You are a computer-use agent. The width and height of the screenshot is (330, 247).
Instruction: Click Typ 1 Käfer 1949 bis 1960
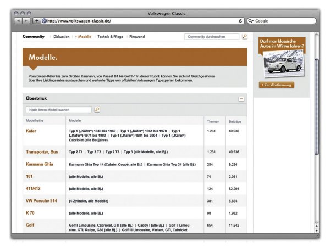click(92, 131)
